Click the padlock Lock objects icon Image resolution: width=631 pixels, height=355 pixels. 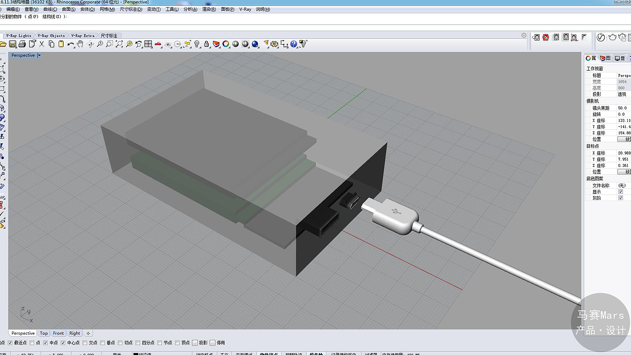coord(206,44)
